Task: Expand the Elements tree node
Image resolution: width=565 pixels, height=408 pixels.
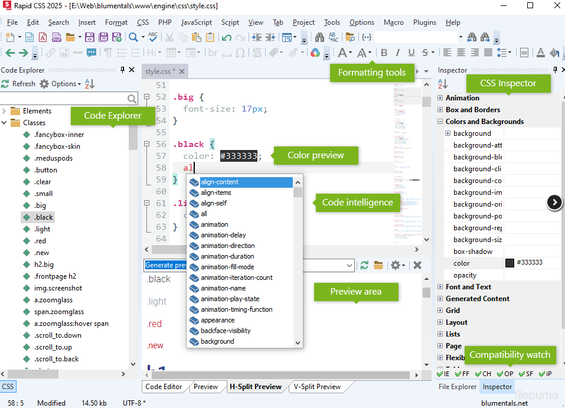Action: 4,111
